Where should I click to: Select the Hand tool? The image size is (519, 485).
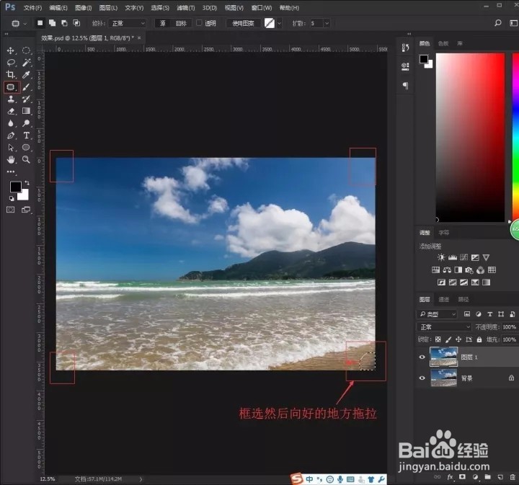[x=11, y=160]
